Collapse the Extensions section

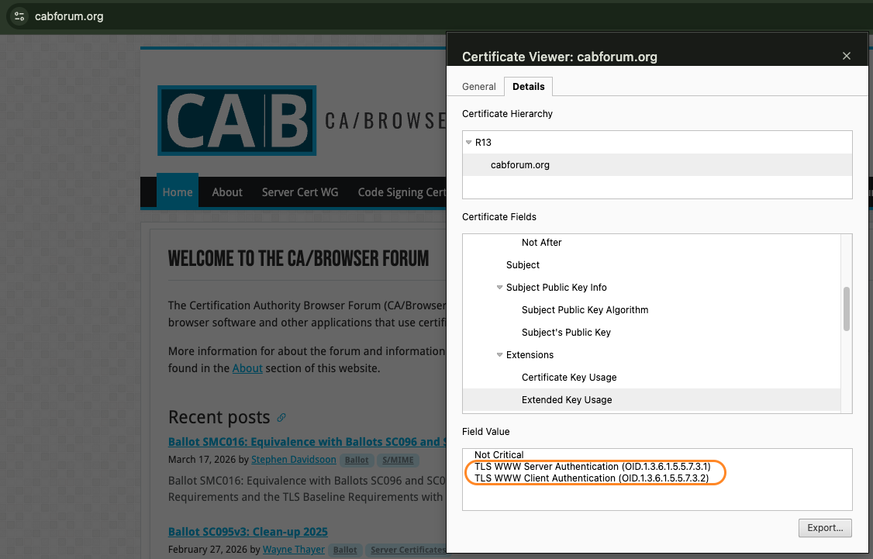[499, 354]
